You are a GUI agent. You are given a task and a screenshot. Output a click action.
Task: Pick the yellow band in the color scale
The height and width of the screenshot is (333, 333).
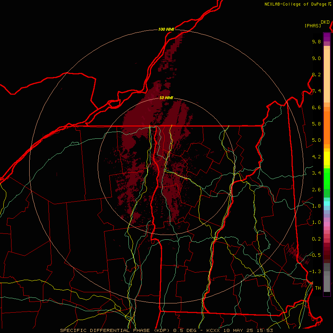point(327,158)
